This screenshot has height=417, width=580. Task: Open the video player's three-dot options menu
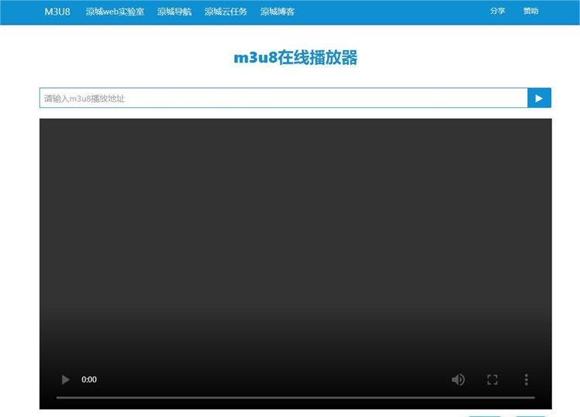click(x=526, y=379)
